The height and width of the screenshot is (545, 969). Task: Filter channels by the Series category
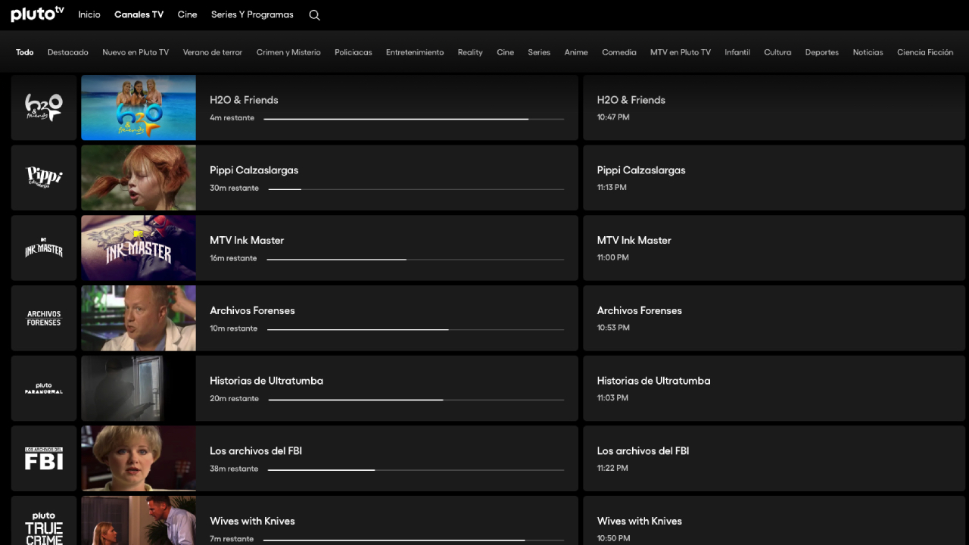click(x=539, y=52)
